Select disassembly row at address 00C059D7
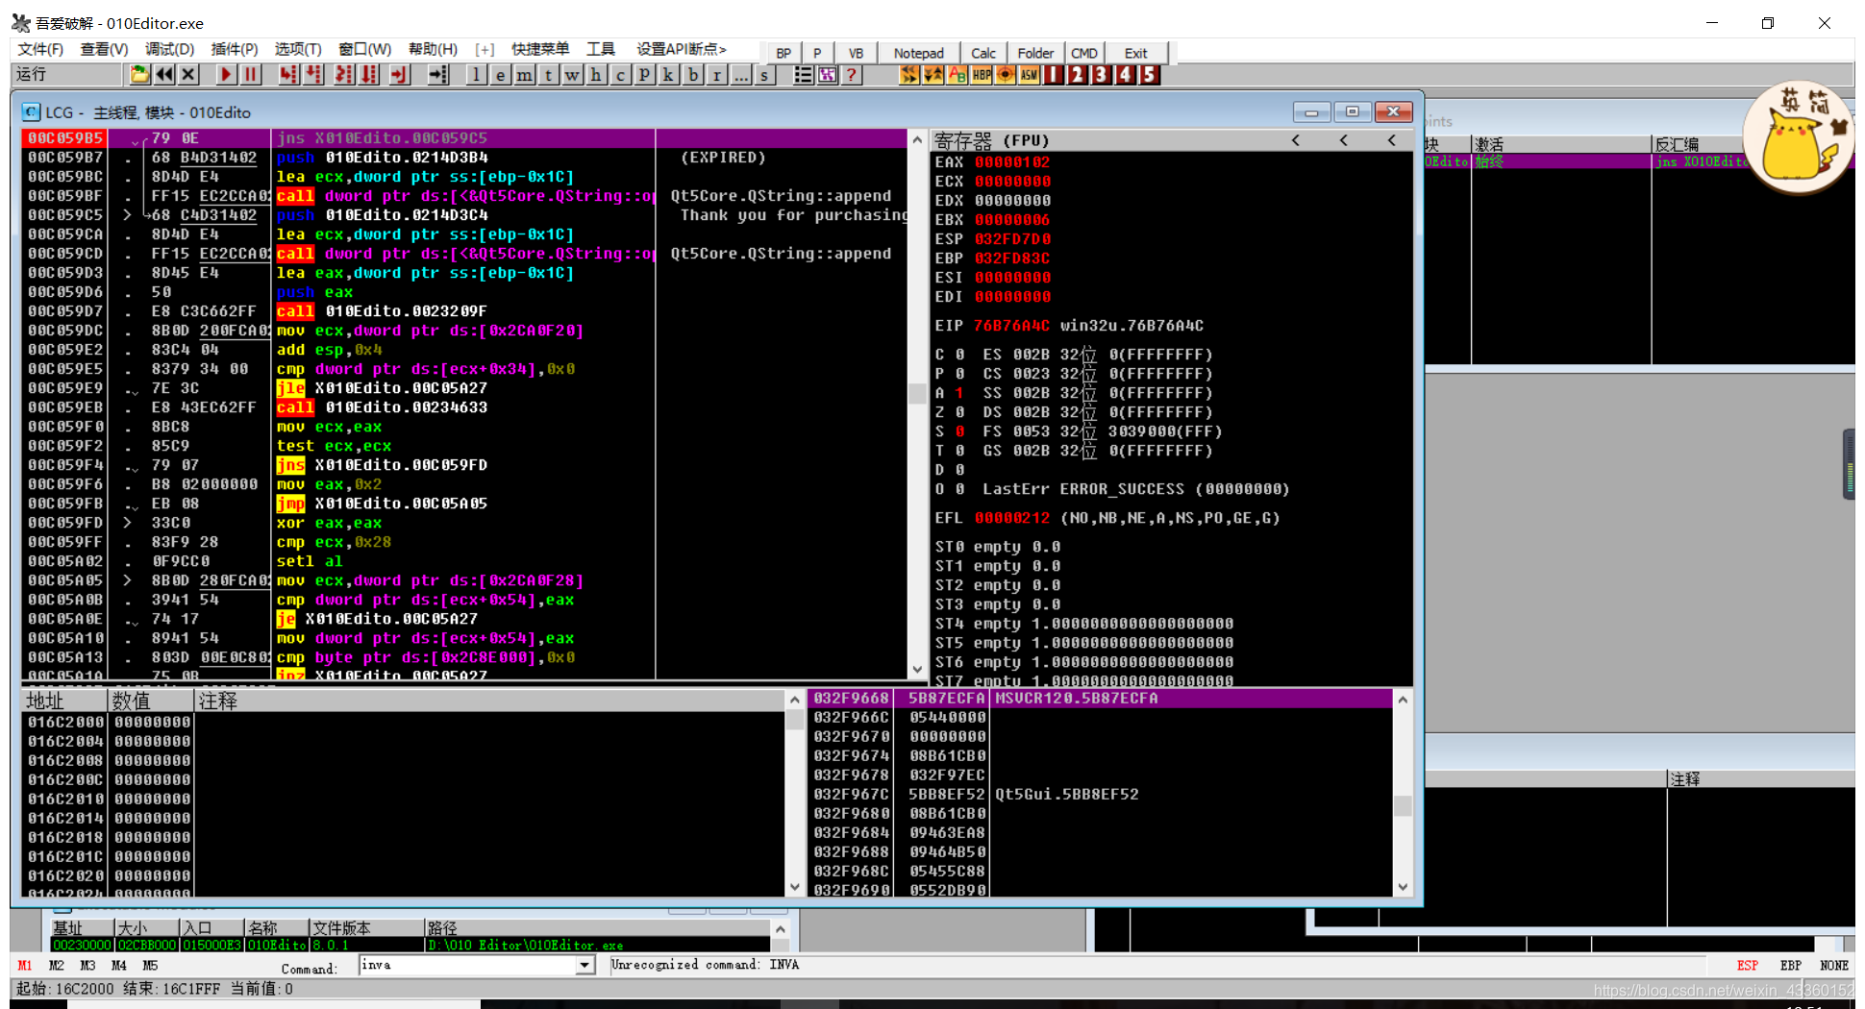The height and width of the screenshot is (1009, 1865). [x=463, y=311]
